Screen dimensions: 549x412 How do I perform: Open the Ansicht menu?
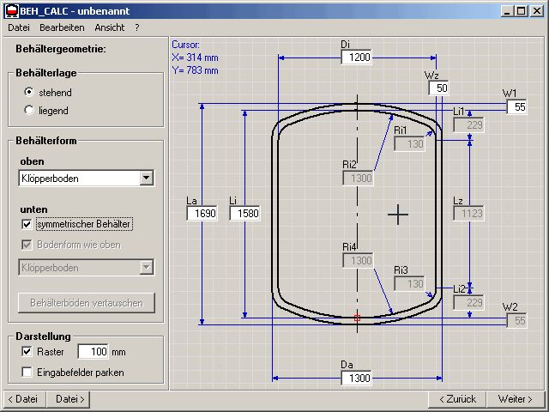pyautogui.click(x=109, y=27)
